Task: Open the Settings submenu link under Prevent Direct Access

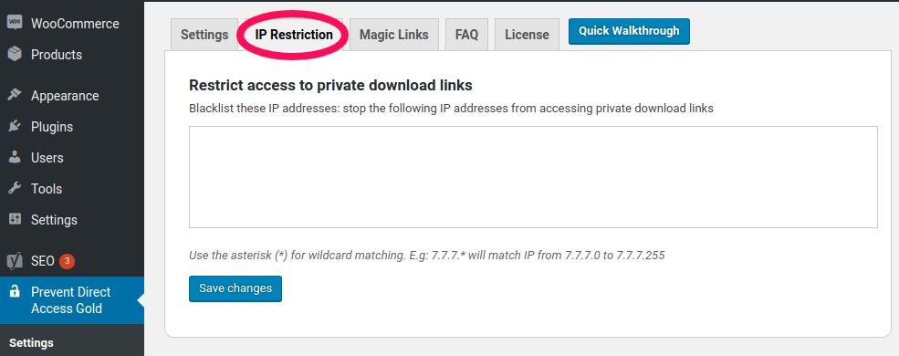Action: point(32,343)
